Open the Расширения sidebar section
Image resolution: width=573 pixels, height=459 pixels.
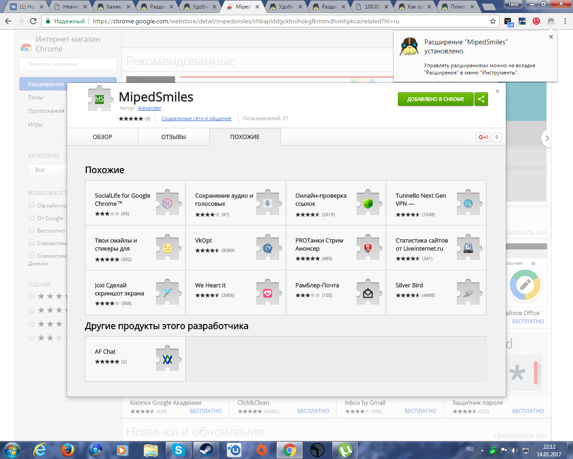pyautogui.click(x=46, y=84)
